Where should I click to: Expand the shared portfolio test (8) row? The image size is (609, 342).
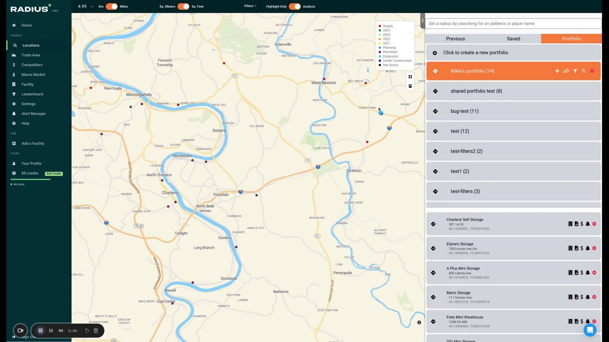point(513,91)
